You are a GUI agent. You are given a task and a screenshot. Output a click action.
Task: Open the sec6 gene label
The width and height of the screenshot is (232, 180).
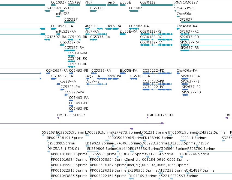click(111, 2)
